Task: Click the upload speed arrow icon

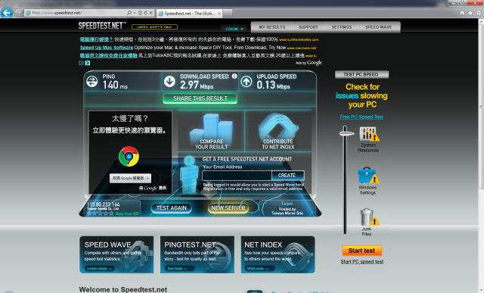Action: point(247,82)
